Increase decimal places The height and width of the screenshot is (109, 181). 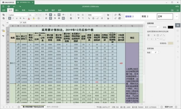pos(102,18)
